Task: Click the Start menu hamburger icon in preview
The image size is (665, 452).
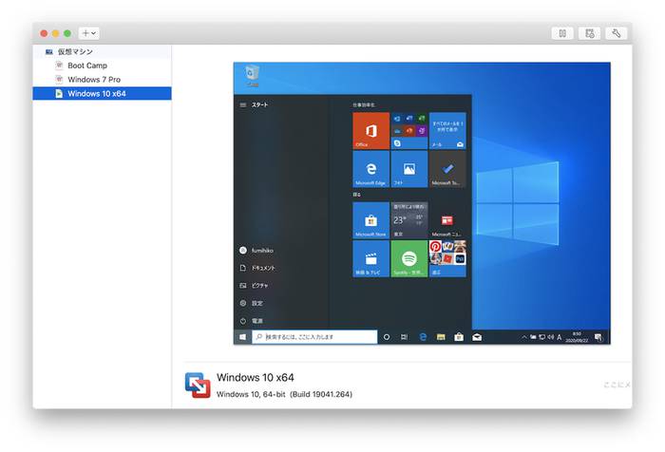Action: coord(243,104)
